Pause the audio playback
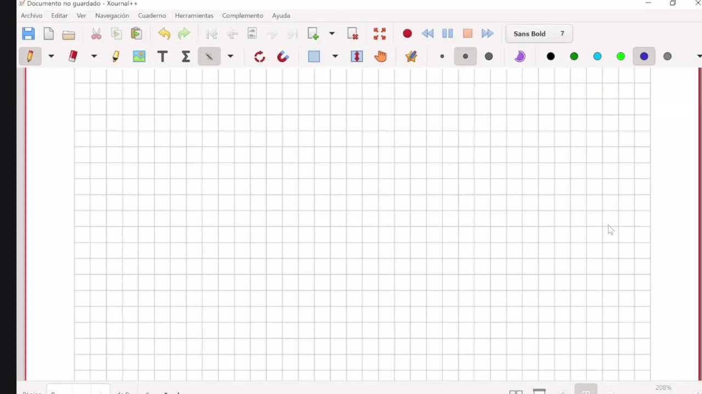Viewport: 702px width, 394px height. pos(448,34)
